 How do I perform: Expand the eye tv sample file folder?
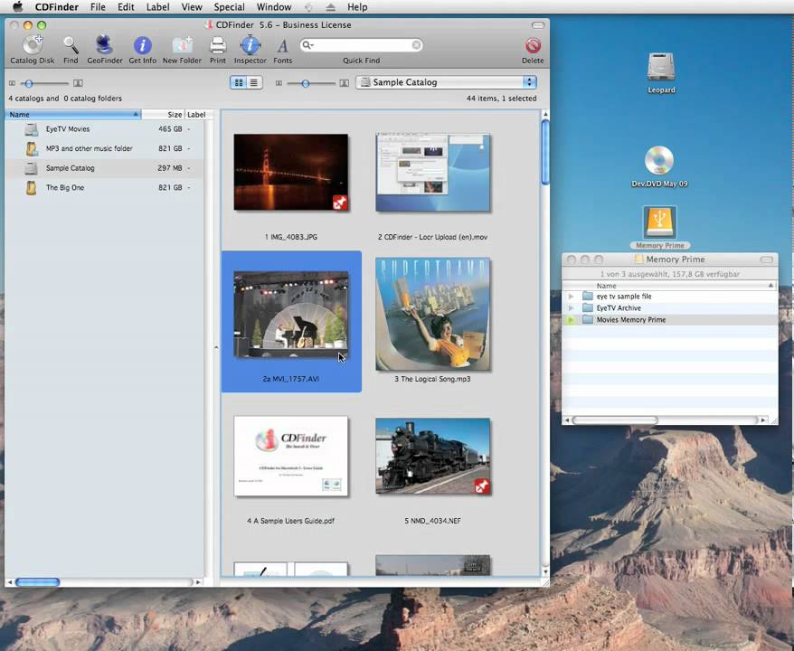(571, 297)
